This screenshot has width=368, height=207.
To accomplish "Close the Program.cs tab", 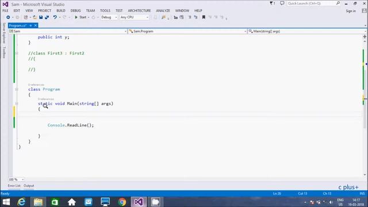I will 36,25.
